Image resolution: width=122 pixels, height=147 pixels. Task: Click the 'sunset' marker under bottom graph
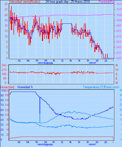point(92,144)
